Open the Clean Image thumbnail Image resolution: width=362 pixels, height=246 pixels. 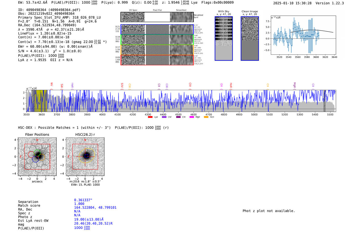click(250, 38)
